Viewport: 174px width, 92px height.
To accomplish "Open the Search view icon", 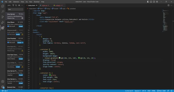I will 3,11.
